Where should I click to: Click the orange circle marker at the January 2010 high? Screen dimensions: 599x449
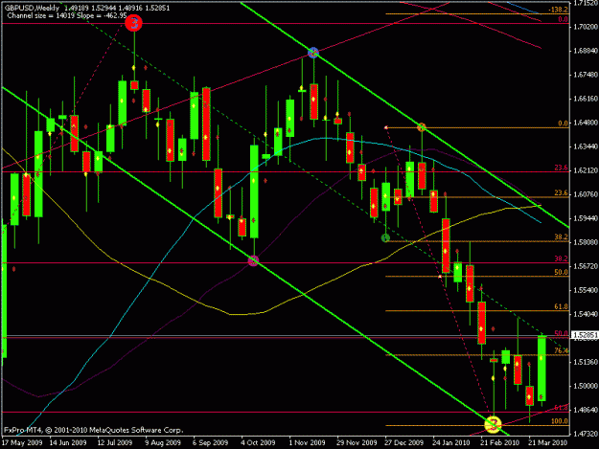point(422,127)
